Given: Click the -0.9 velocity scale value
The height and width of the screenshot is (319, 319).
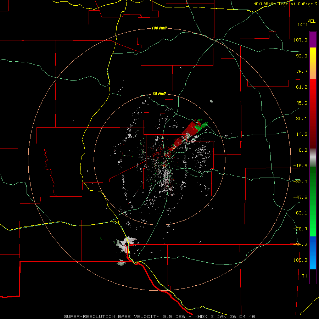Looking at the screenshot, I should pos(302,150).
